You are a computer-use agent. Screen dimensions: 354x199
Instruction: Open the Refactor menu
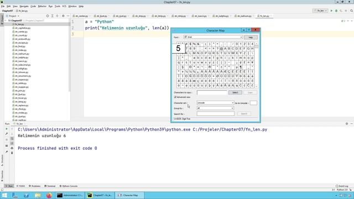[x=42, y=6]
